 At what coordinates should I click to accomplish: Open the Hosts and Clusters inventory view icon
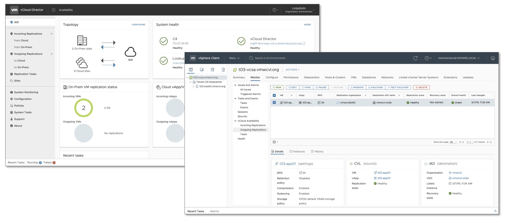tap(191, 70)
